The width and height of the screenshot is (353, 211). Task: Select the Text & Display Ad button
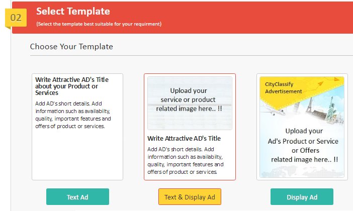click(x=190, y=197)
